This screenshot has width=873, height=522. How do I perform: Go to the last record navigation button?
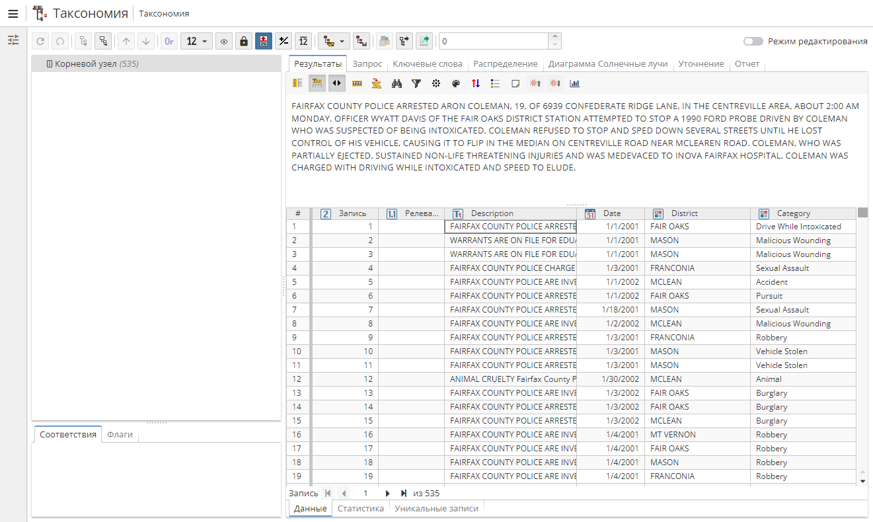coord(403,493)
